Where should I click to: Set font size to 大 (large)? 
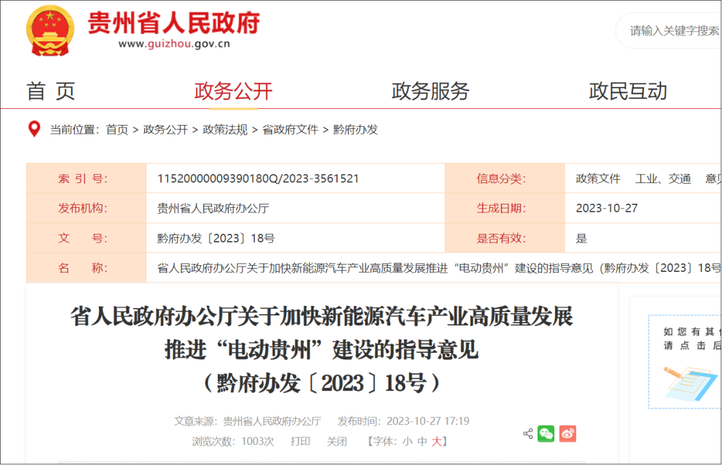(437, 442)
